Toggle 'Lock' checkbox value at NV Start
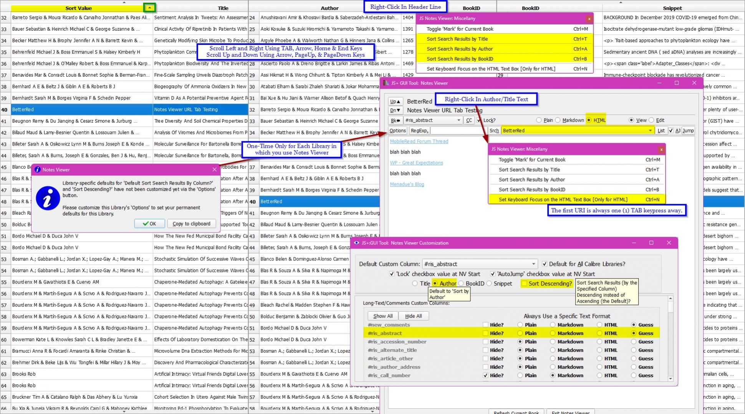The image size is (745, 414). click(392, 274)
